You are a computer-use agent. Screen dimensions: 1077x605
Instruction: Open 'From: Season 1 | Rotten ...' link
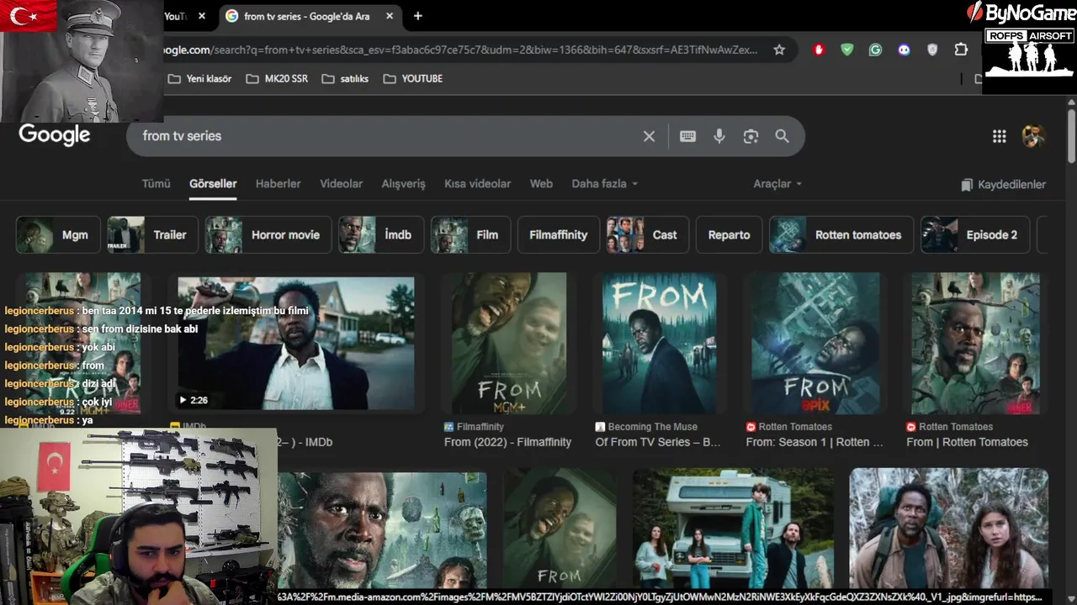point(814,442)
